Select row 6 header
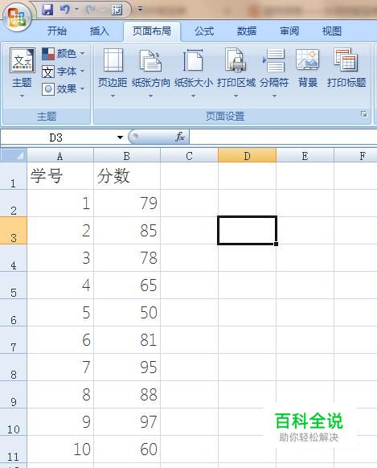This screenshot has height=468, width=377. [x=14, y=313]
